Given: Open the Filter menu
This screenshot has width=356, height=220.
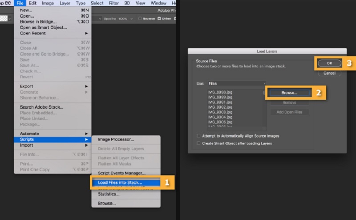Looking at the screenshot, I should 114,3.
